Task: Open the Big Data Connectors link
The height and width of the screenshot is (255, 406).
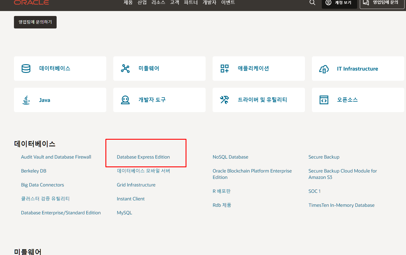Action: tap(42, 185)
